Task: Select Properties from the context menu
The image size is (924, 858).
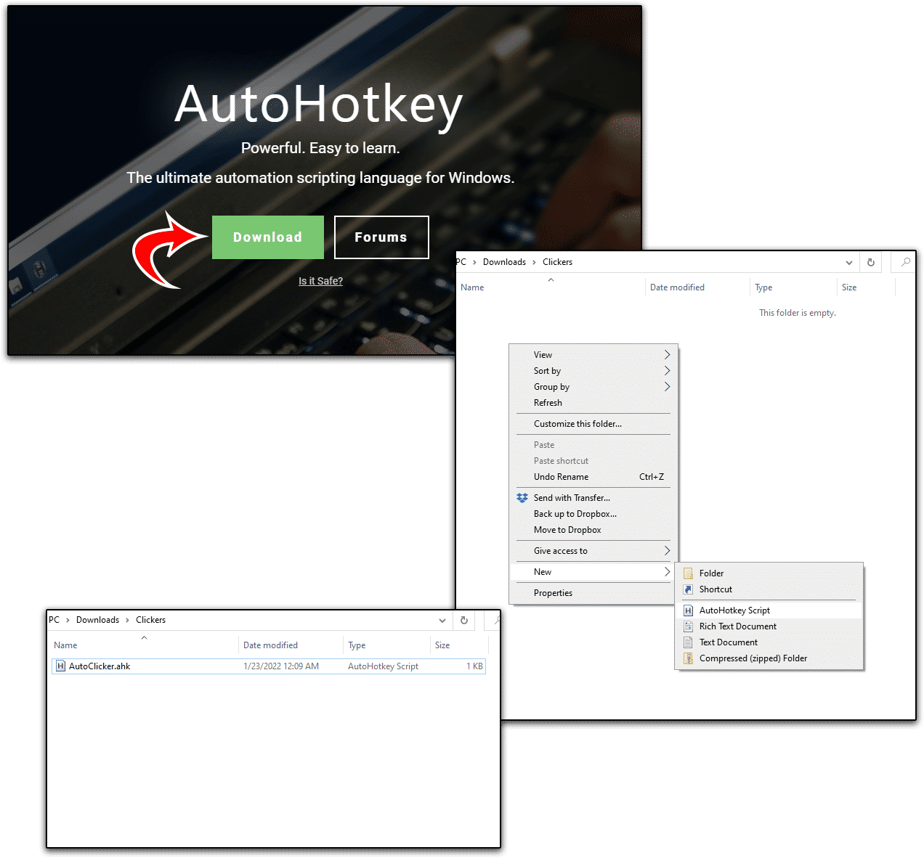Action: tap(553, 593)
